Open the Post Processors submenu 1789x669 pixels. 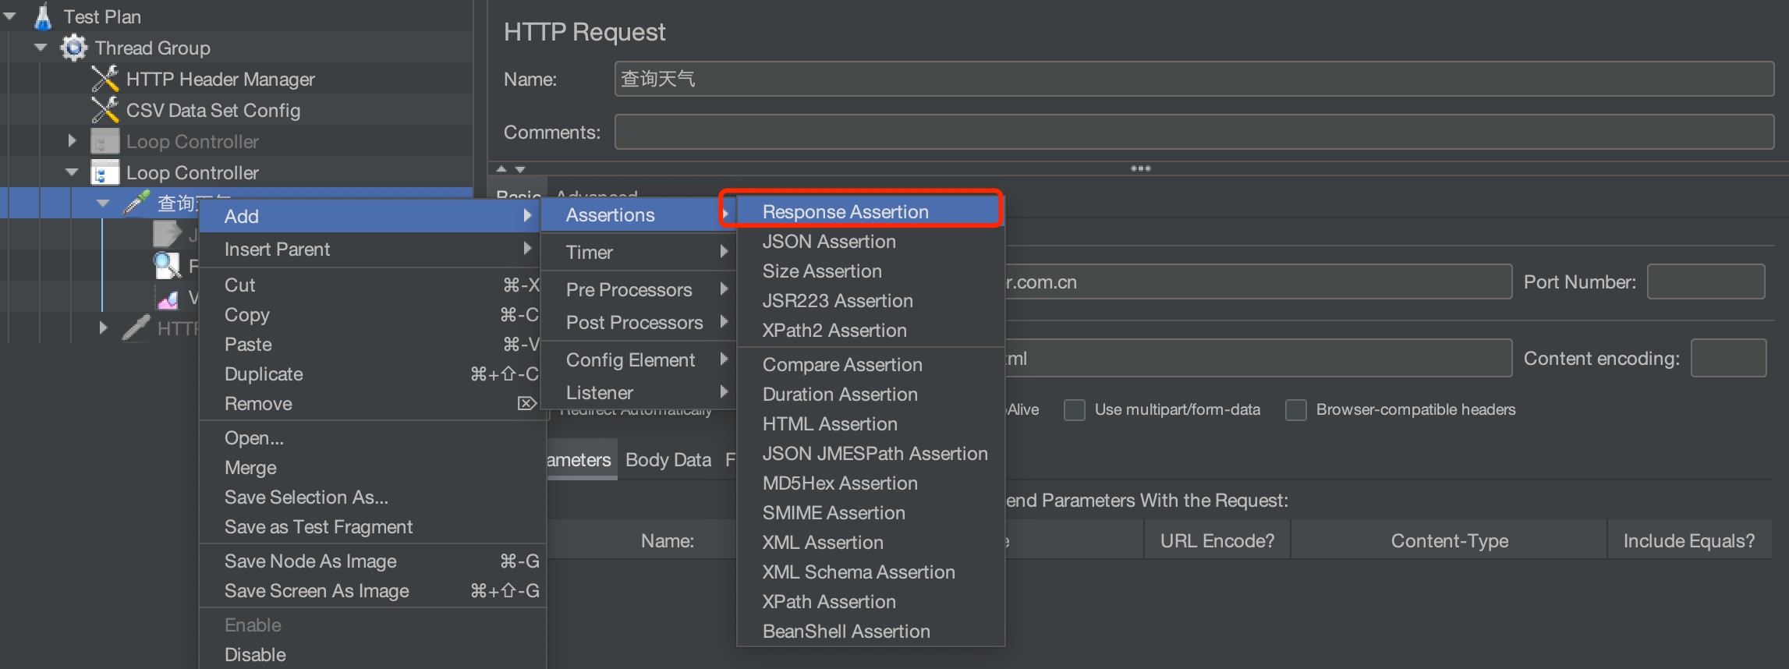click(638, 322)
